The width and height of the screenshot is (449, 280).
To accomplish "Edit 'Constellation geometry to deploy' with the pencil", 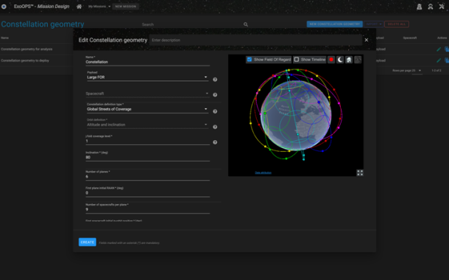I will pyautogui.click(x=439, y=60).
